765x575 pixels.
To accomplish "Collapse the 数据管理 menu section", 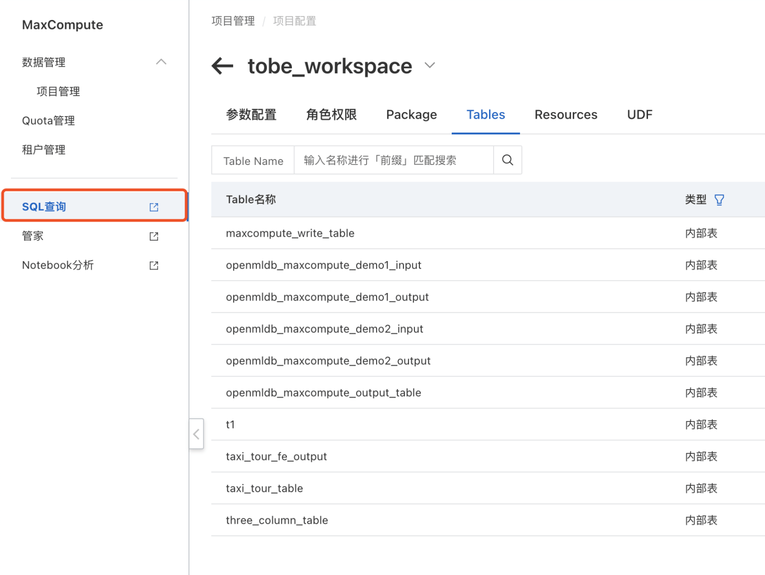I will 161,62.
